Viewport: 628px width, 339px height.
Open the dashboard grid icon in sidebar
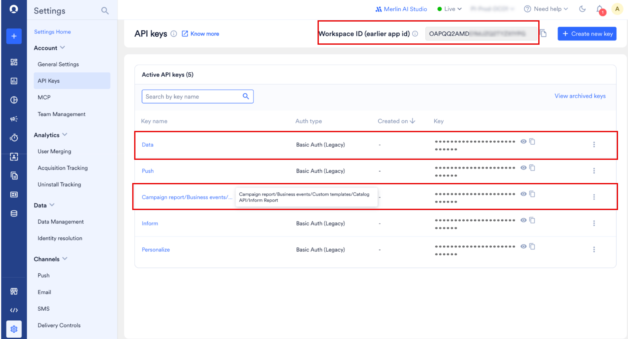(x=14, y=62)
